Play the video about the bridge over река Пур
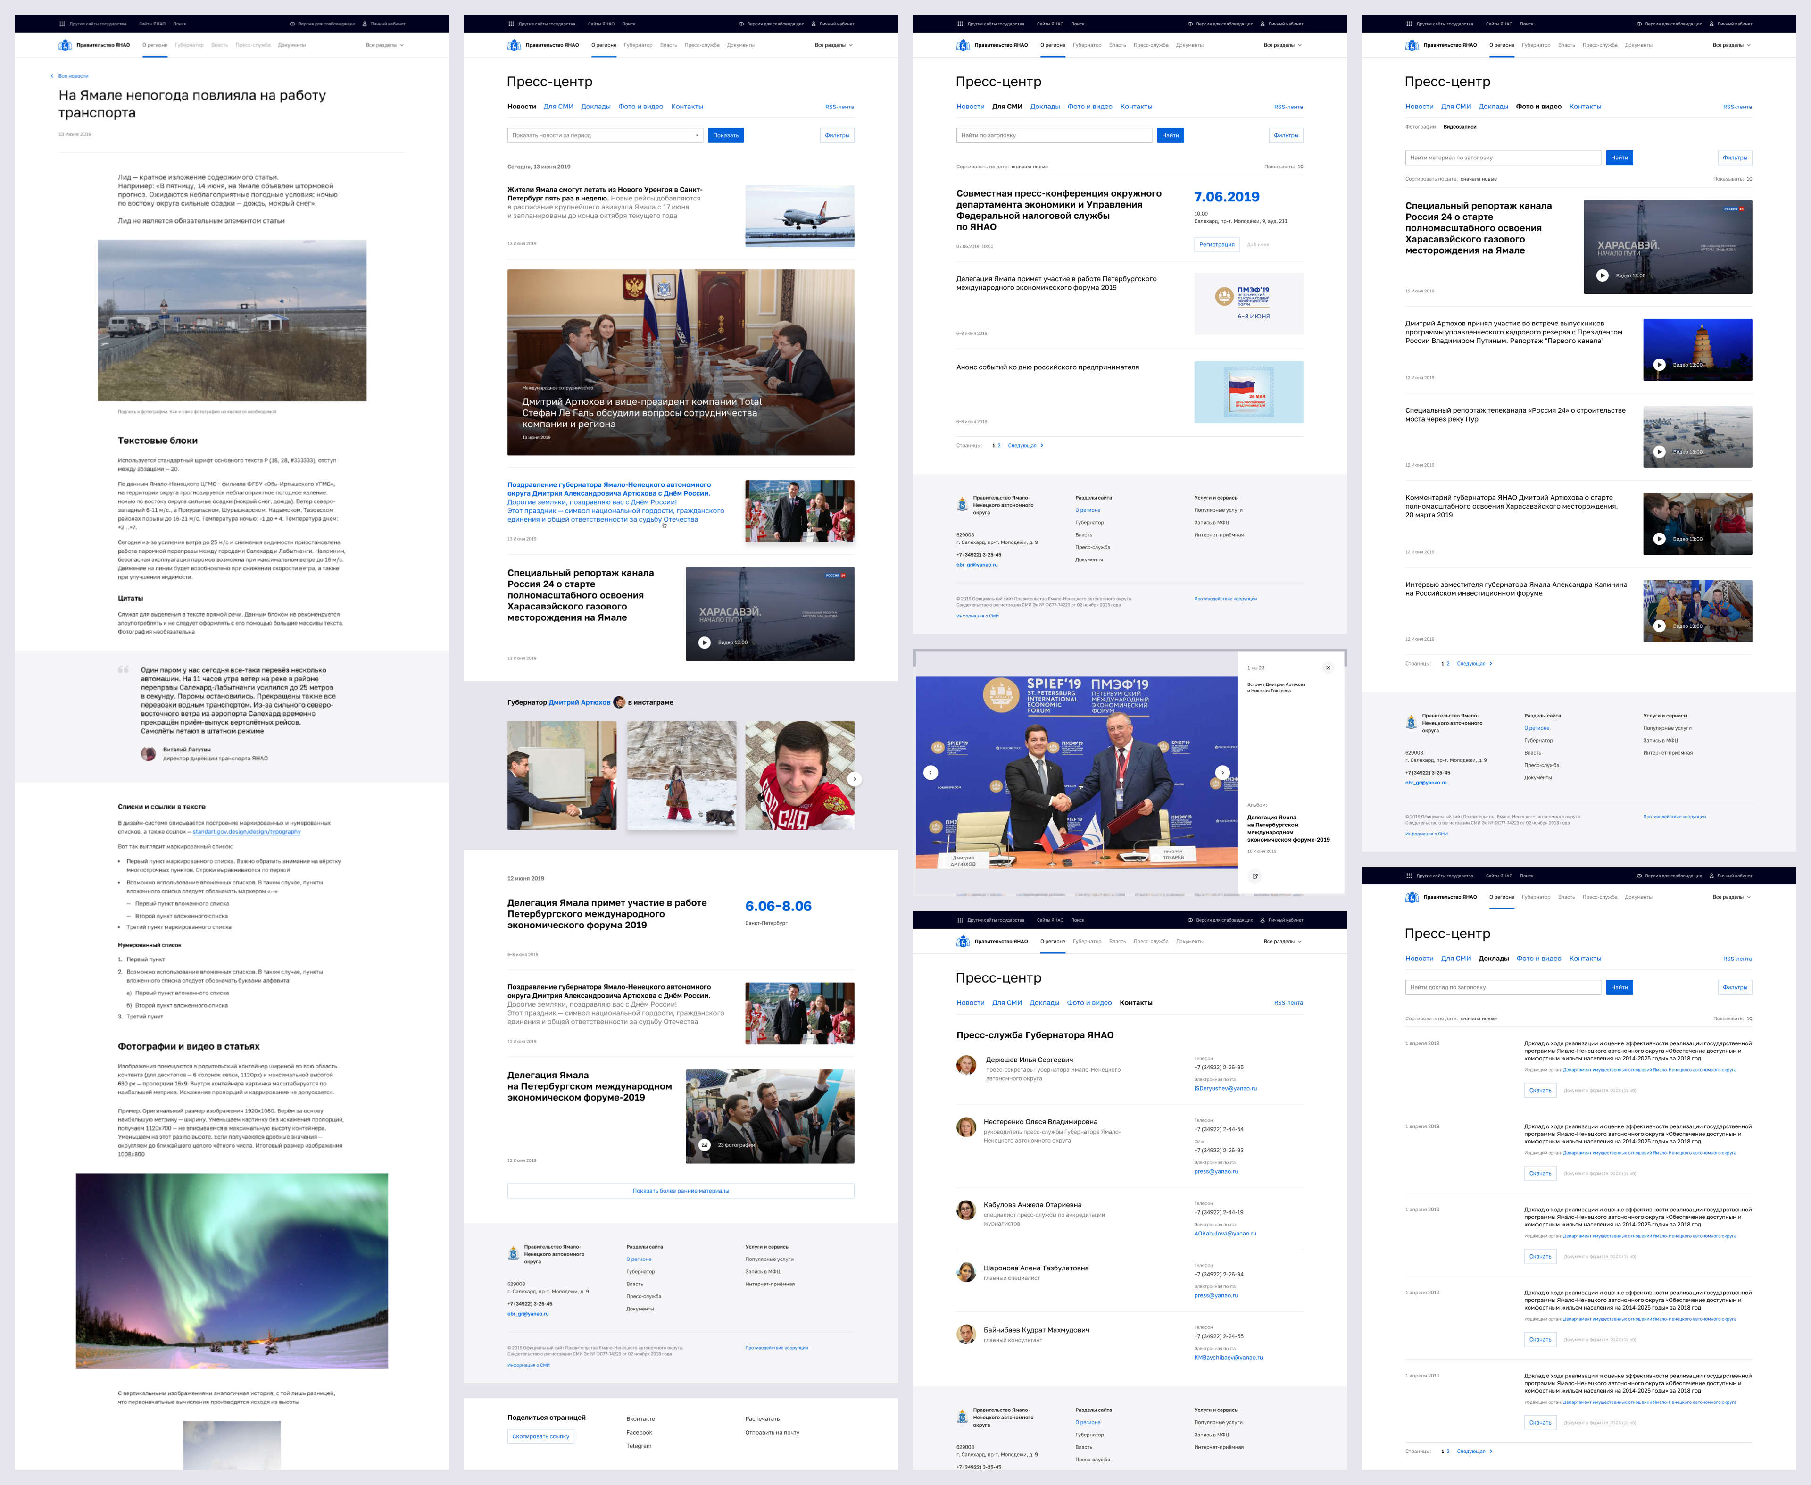 (1659, 451)
